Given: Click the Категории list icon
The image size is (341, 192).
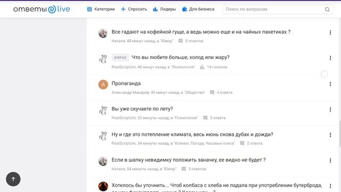Looking at the screenshot, I should [90, 9].
